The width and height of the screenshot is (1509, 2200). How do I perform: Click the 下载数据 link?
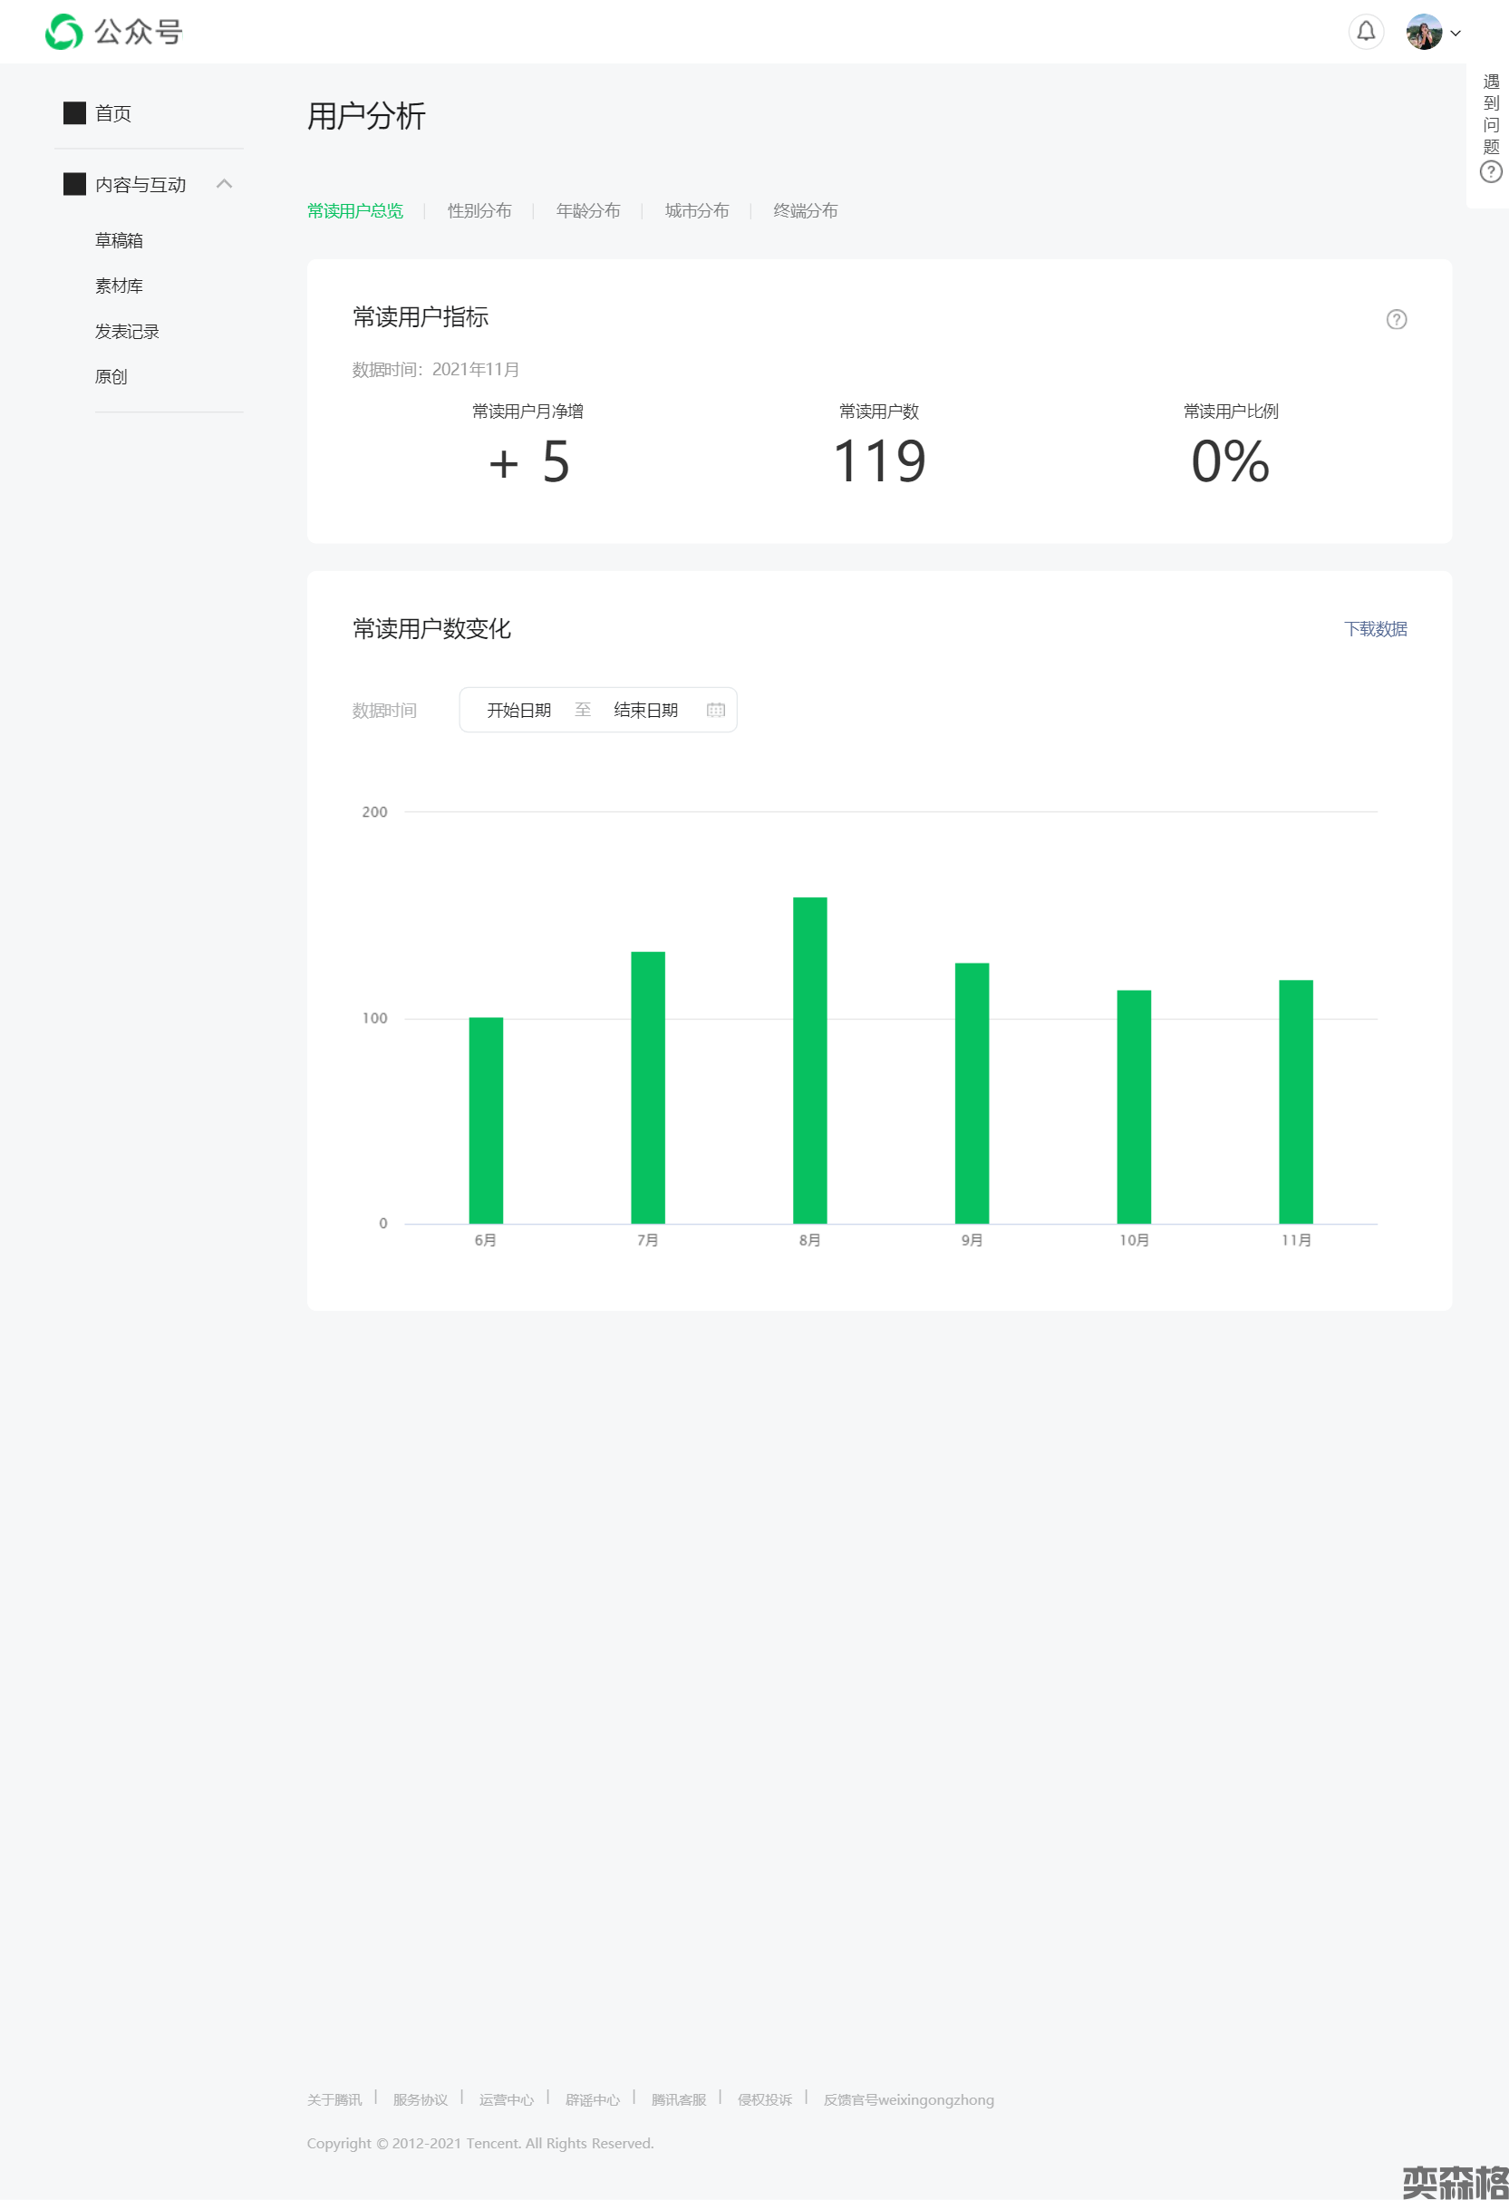pos(1375,629)
